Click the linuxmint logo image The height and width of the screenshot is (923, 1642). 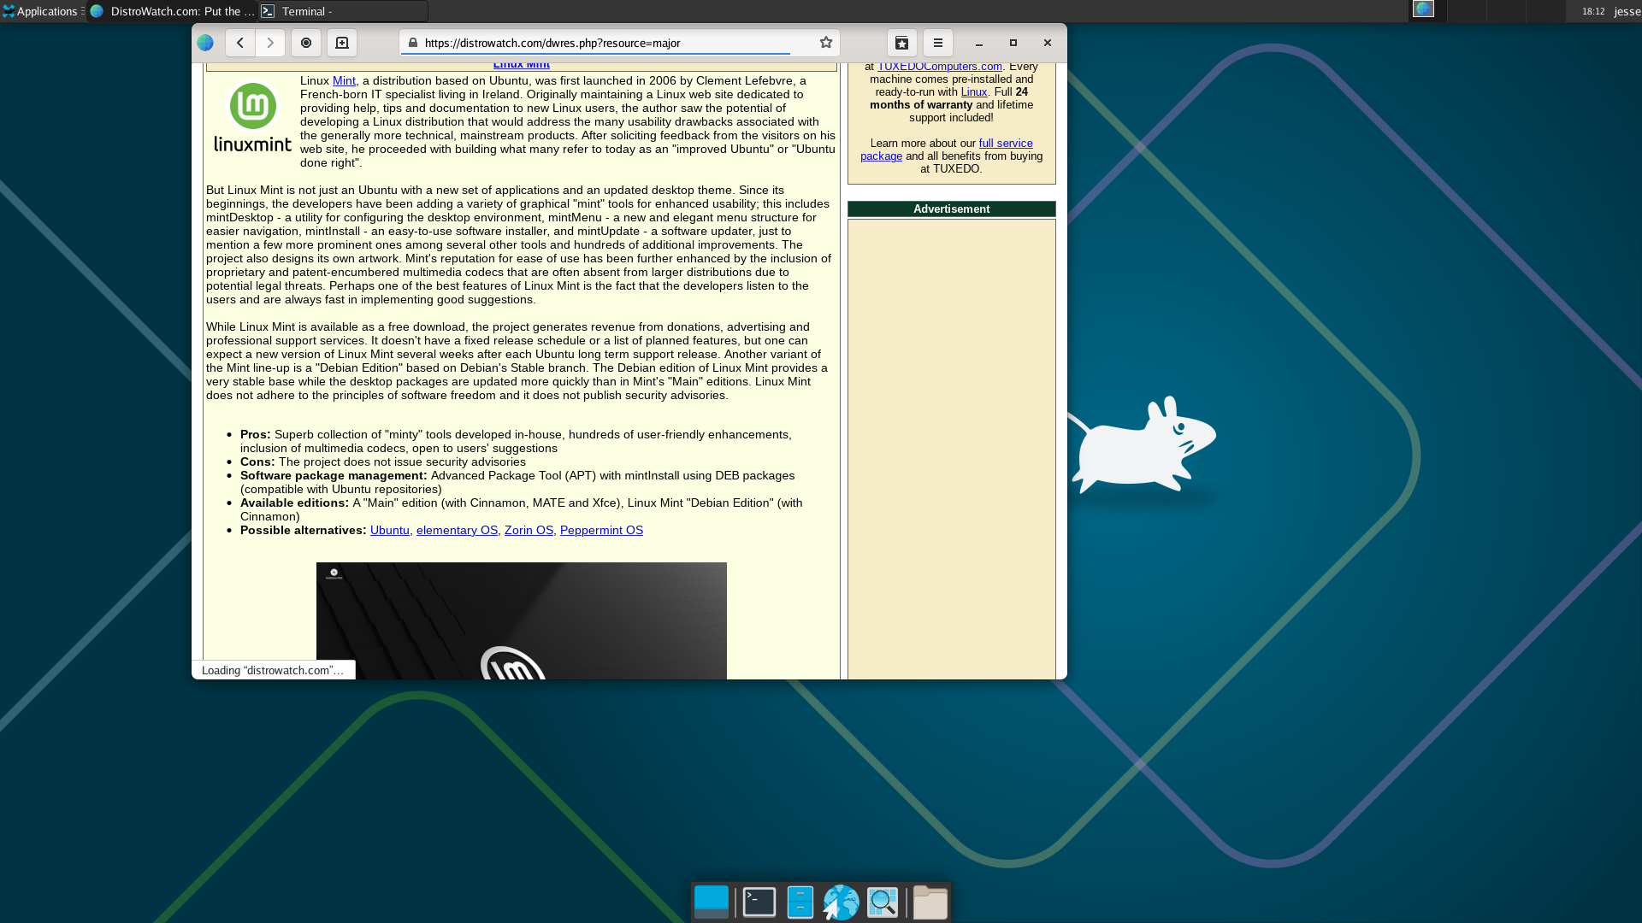pyautogui.click(x=252, y=117)
